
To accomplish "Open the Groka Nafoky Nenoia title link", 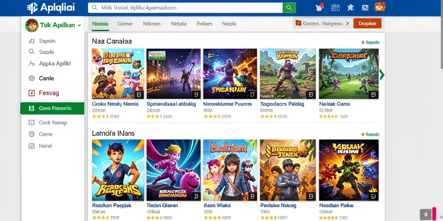I will point(115,104).
